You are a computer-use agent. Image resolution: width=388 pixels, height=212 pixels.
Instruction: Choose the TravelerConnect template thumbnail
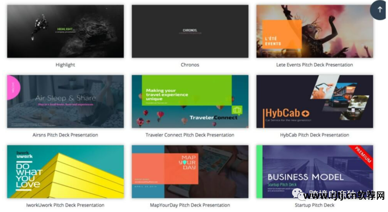pyautogui.click(x=190, y=102)
